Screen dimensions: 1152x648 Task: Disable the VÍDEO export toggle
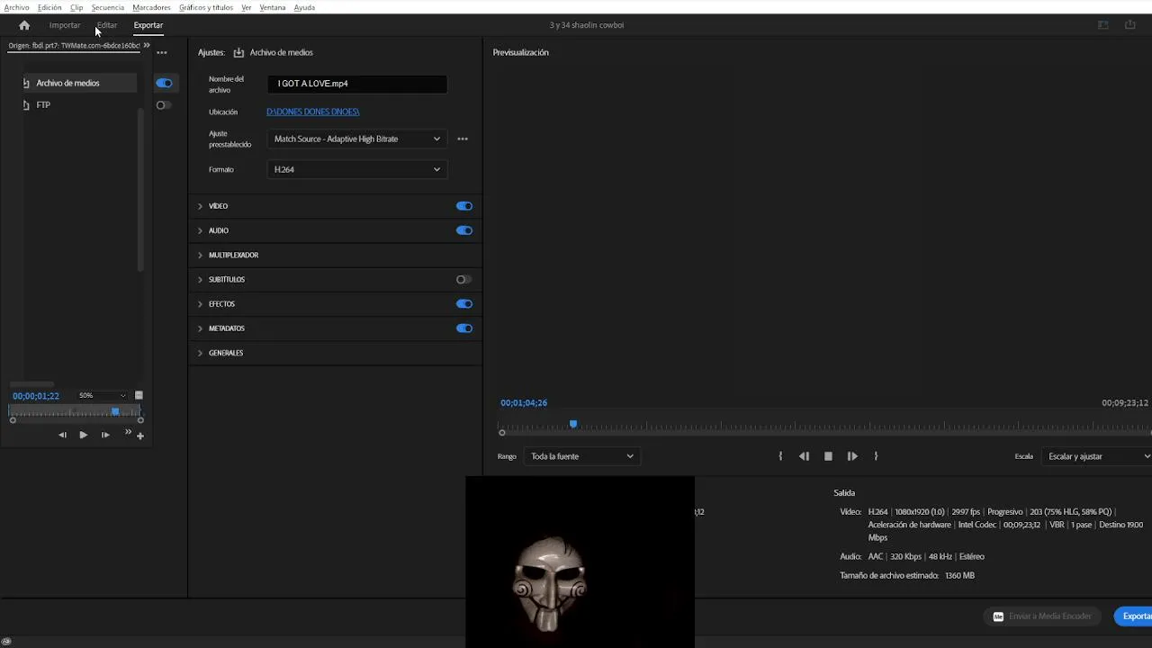464,206
